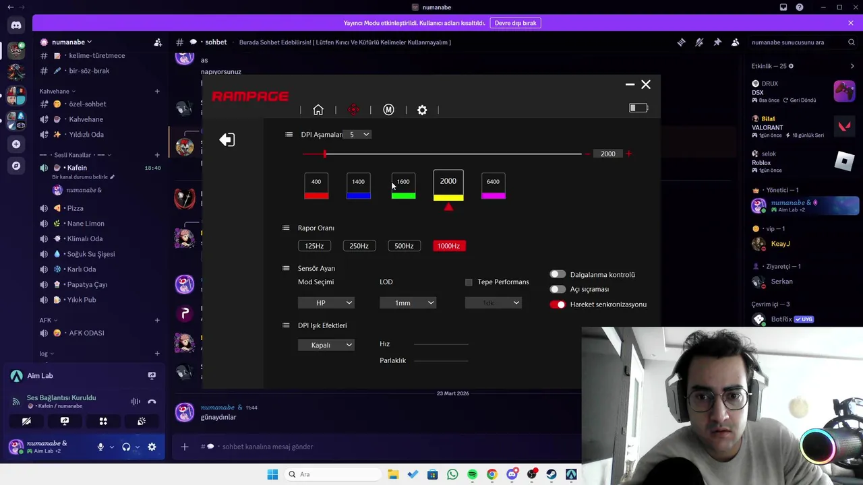Deafen with the headphone icon
The width and height of the screenshot is (863, 485).
pyautogui.click(x=126, y=447)
